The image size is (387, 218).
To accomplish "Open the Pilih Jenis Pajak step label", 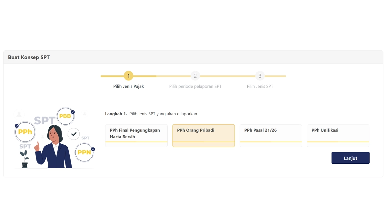I will [x=128, y=87].
